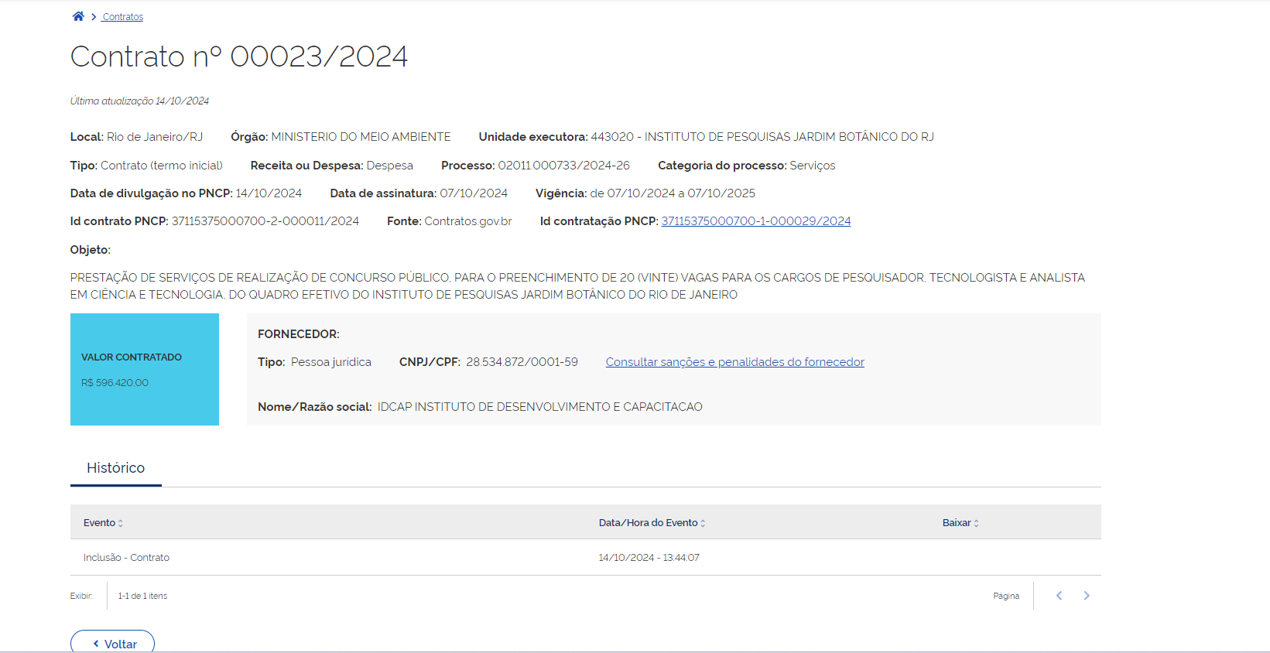Open Id contratação PNCP 37115375000700-1-000029/2024 link
Screen dimensions: 1270x653
756,221
